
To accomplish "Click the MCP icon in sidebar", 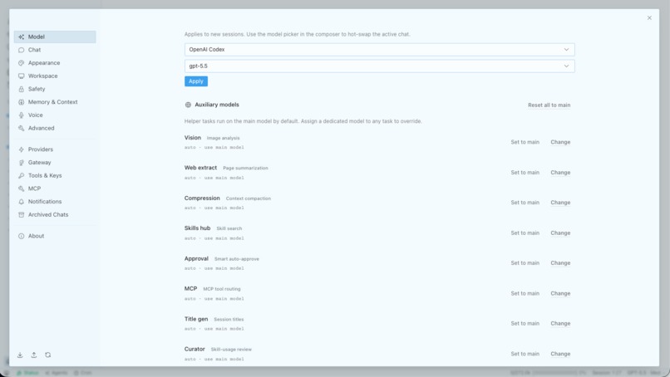I will (x=21, y=188).
